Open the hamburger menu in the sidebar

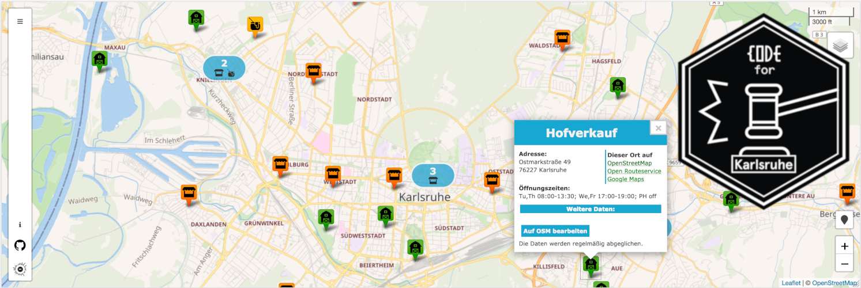point(20,21)
